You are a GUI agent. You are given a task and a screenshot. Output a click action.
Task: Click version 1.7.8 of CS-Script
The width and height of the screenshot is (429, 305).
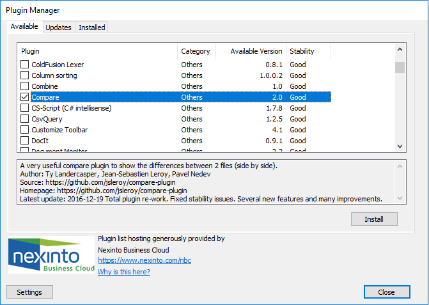(274, 108)
